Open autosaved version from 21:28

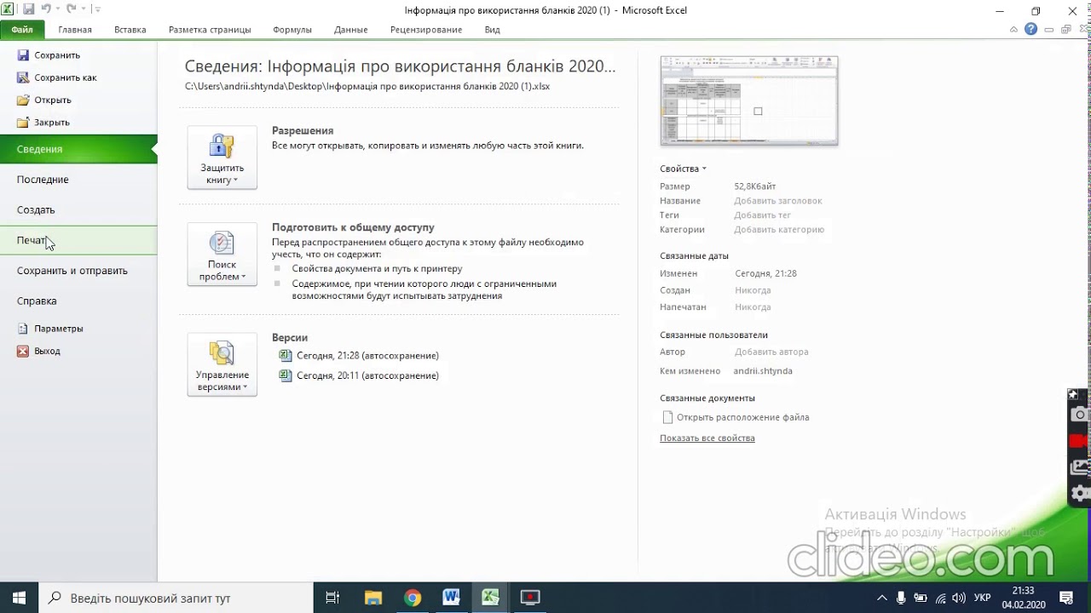click(359, 356)
